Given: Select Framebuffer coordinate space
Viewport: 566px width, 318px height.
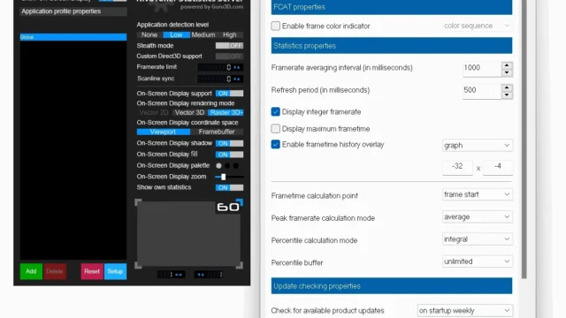Looking at the screenshot, I should [217, 132].
